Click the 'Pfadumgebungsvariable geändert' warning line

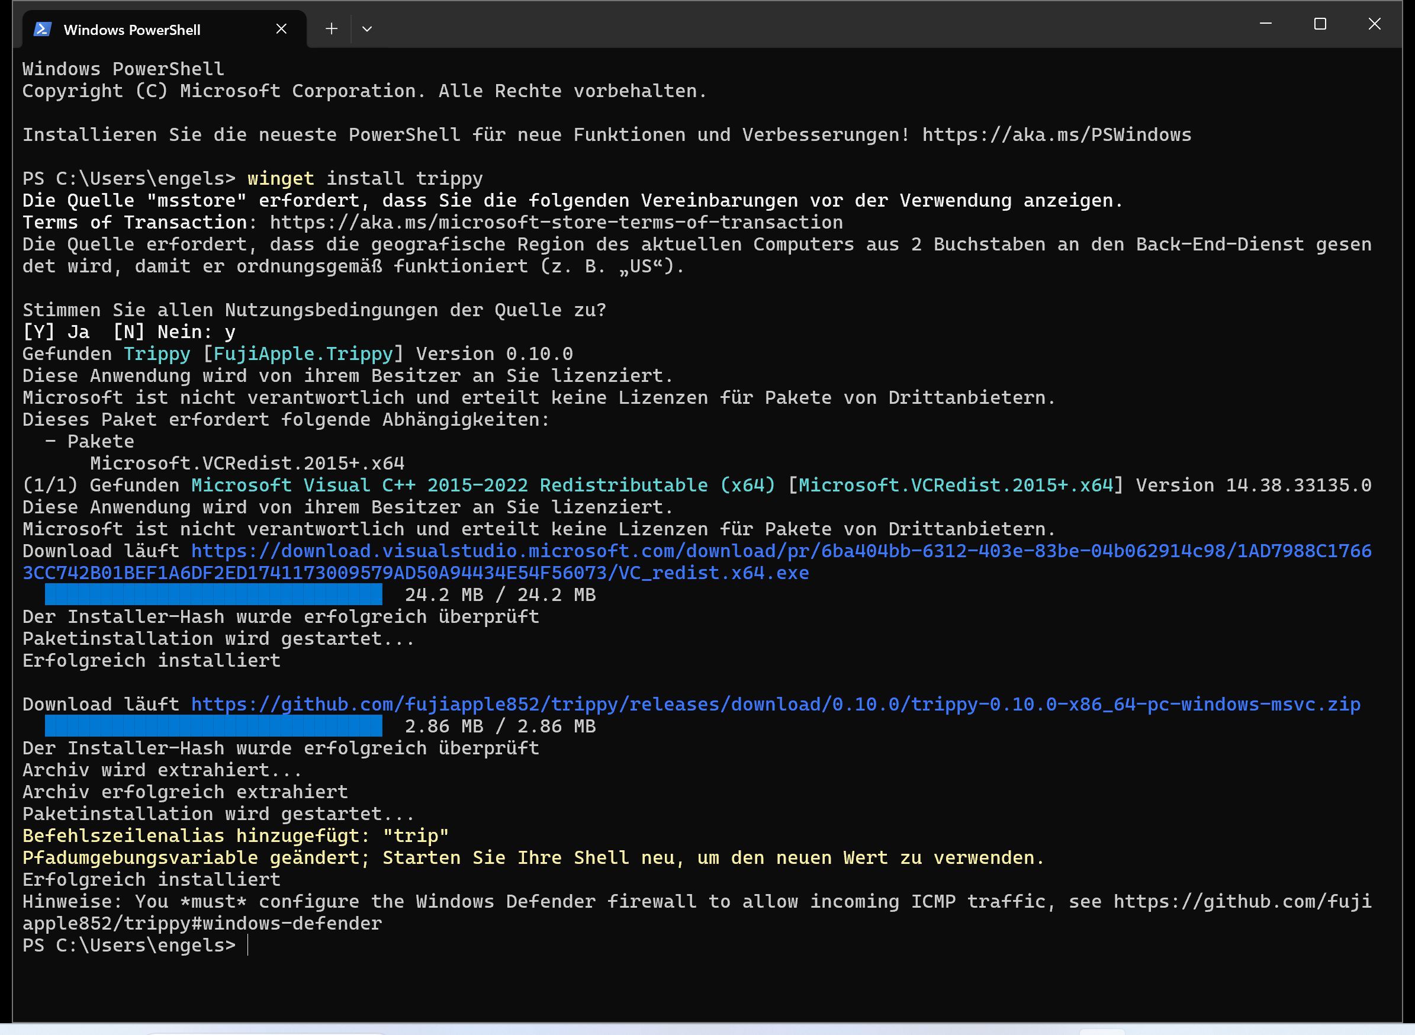[533, 858]
